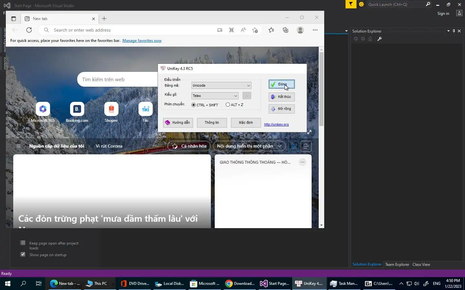
Task: Switch to Team Explorer tab
Action: tap(397, 265)
